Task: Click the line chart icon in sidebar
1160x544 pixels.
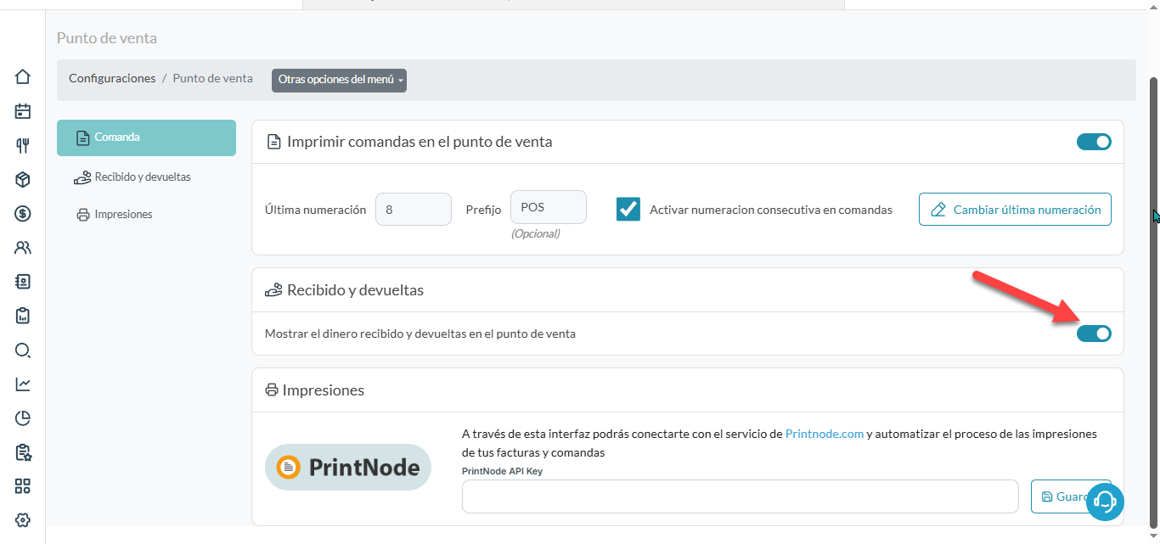Action: click(x=23, y=384)
